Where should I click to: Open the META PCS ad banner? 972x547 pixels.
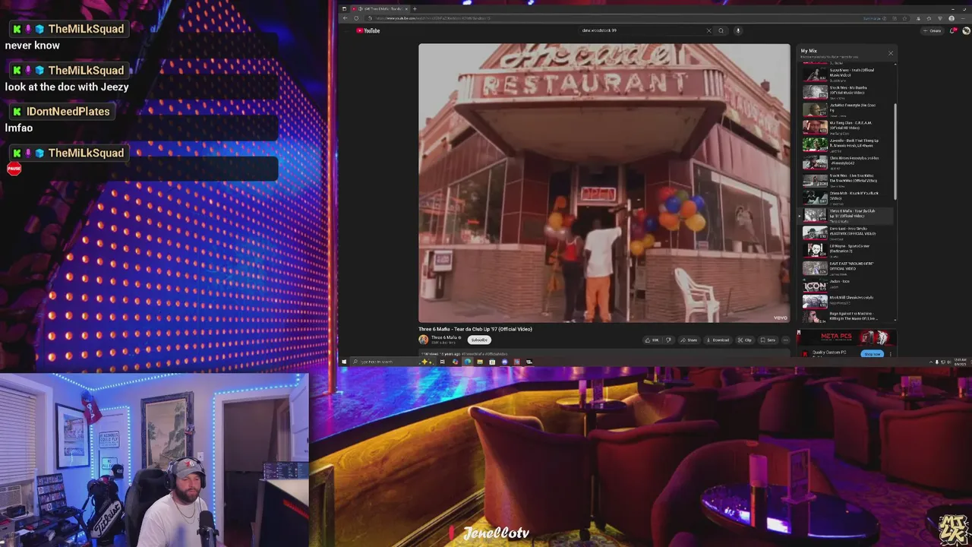[847, 337]
